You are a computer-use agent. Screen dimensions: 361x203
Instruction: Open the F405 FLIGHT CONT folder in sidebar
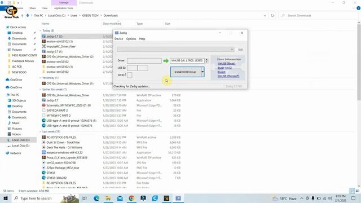coord(24,55)
